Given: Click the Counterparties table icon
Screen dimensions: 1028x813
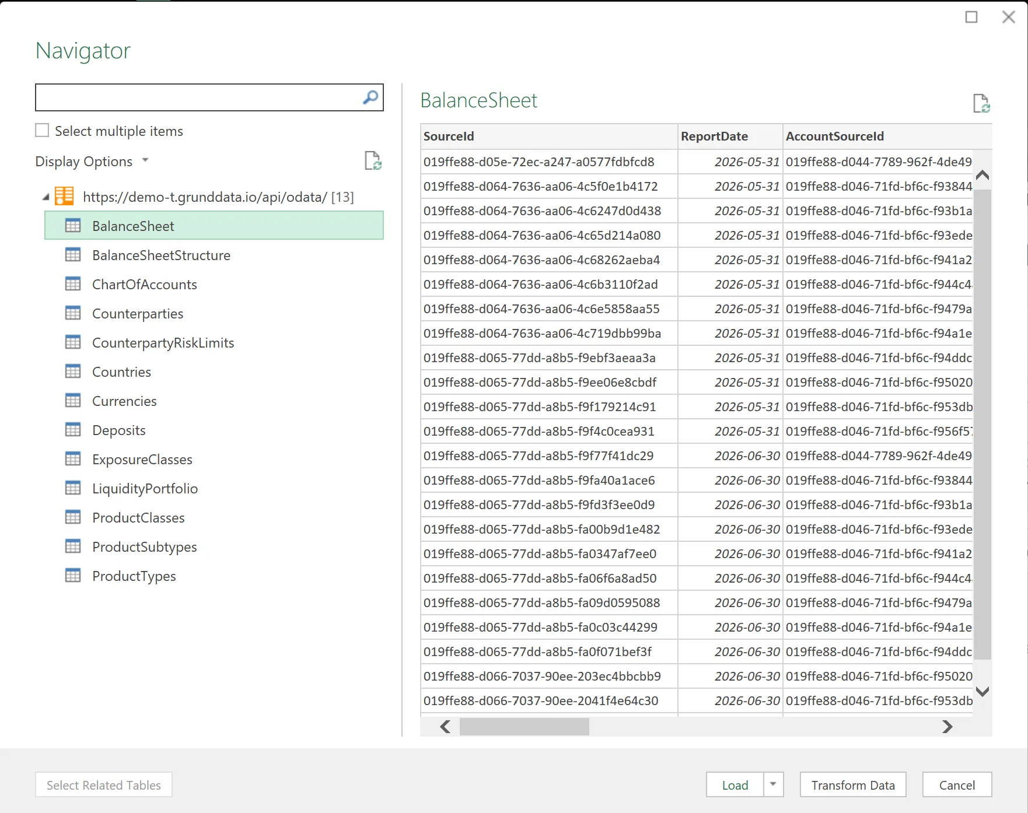Looking at the screenshot, I should pyautogui.click(x=73, y=313).
